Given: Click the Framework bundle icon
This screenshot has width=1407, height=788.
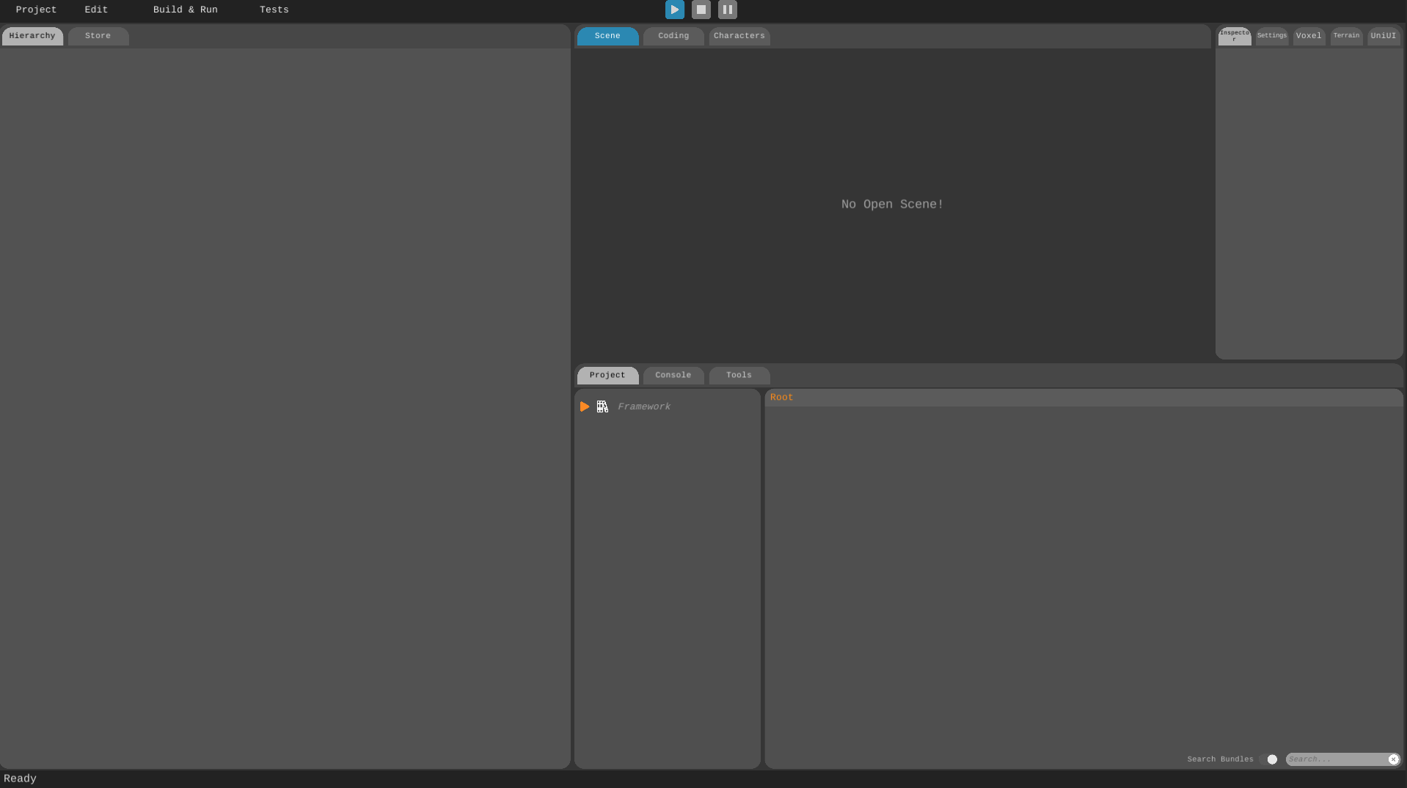Looking at the screenshot, I should click(602, 406).
